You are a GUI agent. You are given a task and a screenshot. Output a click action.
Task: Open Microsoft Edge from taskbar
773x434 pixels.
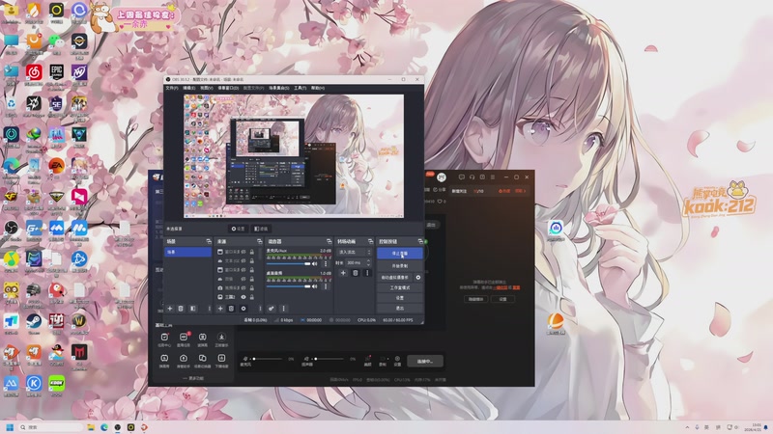[x=104, y=427]
